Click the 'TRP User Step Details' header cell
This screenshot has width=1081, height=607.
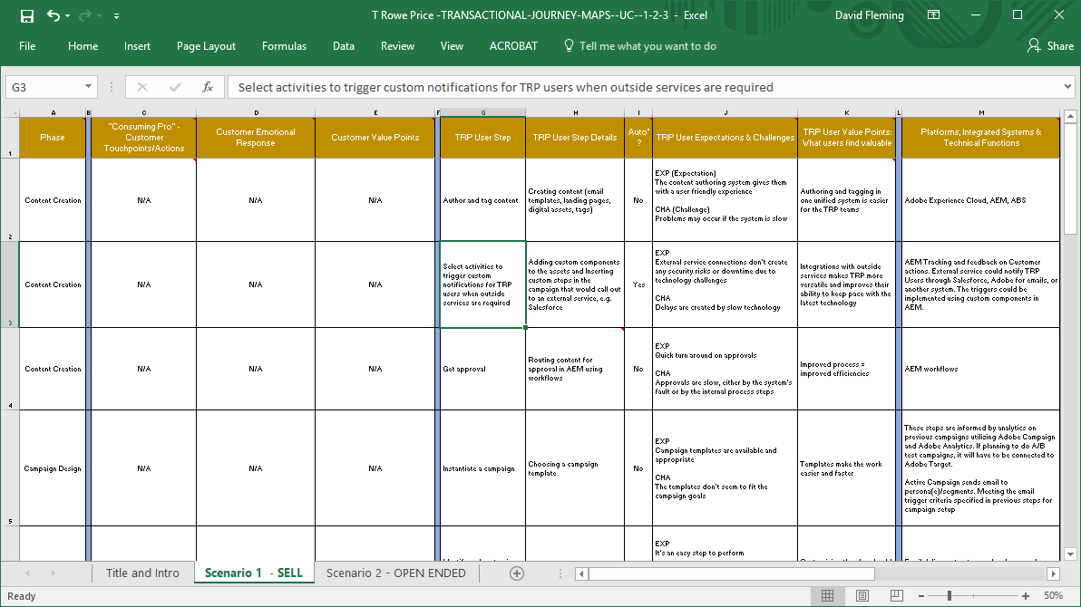(575, 138)
